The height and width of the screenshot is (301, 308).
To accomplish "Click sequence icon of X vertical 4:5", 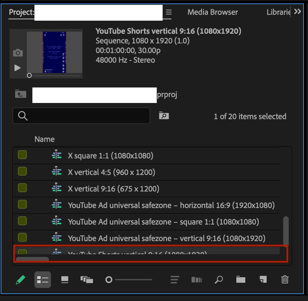I will (x=57, y=171).
